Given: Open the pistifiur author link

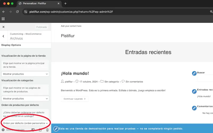Looking at the screenshot, I should click(69, 82).
